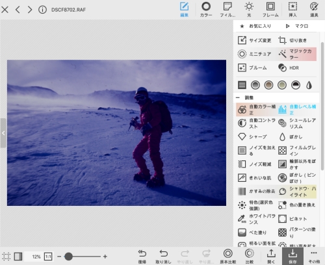Apply the ミニチュア miniature effect
The image size is (325, 265).
click(x=255, y=54)
